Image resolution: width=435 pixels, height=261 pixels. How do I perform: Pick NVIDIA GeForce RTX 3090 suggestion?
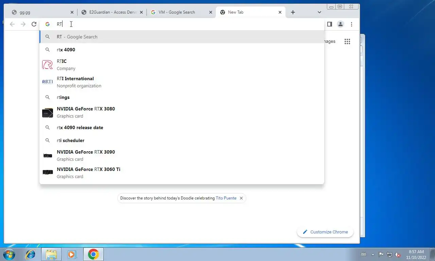click(x=182, y=155)
